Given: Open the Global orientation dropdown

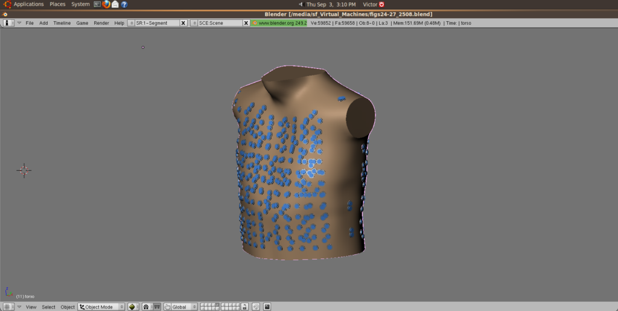Looking at the screenshot, I should coord(184,307).
